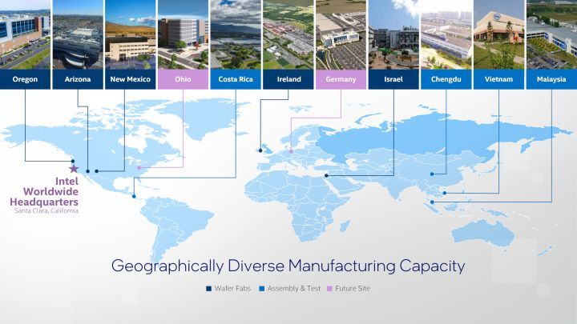Click the 'Assembly & Test' legend text
The width and height of the screenshot is (577, 324).
294,289
